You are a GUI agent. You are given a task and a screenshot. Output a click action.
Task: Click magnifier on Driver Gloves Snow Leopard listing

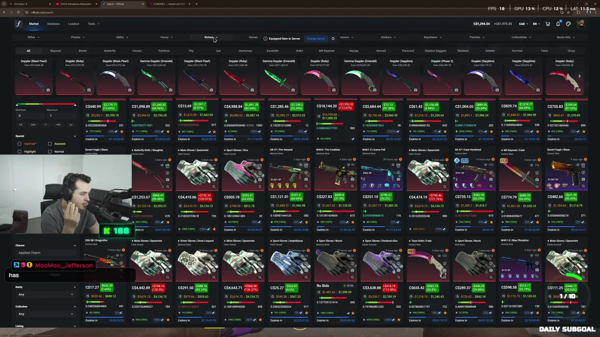213,277
